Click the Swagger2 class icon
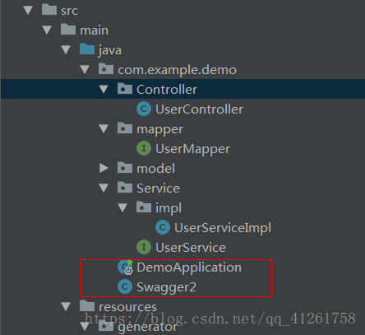The width and height of the screenshot is (365, 335). 125,286
